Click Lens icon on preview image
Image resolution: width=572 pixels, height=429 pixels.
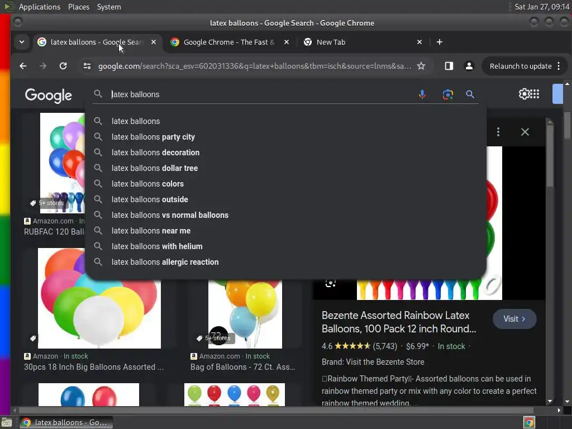point(331,282)
